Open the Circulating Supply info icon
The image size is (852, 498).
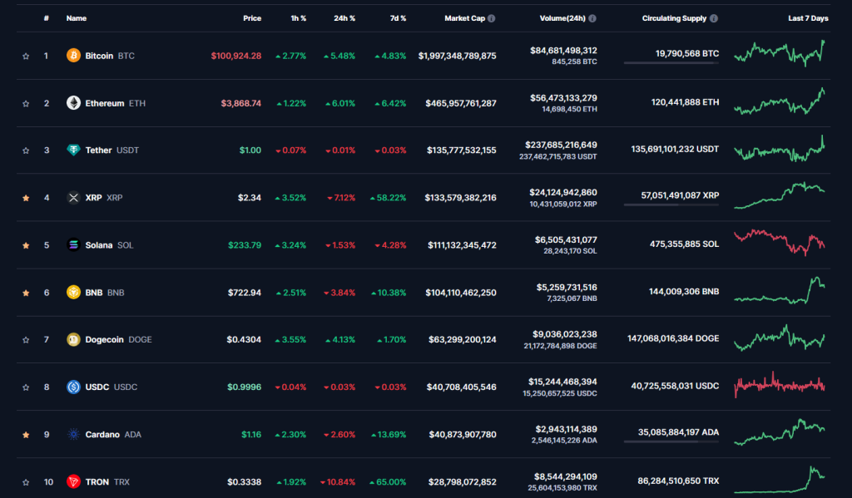[x=714, y=18]
